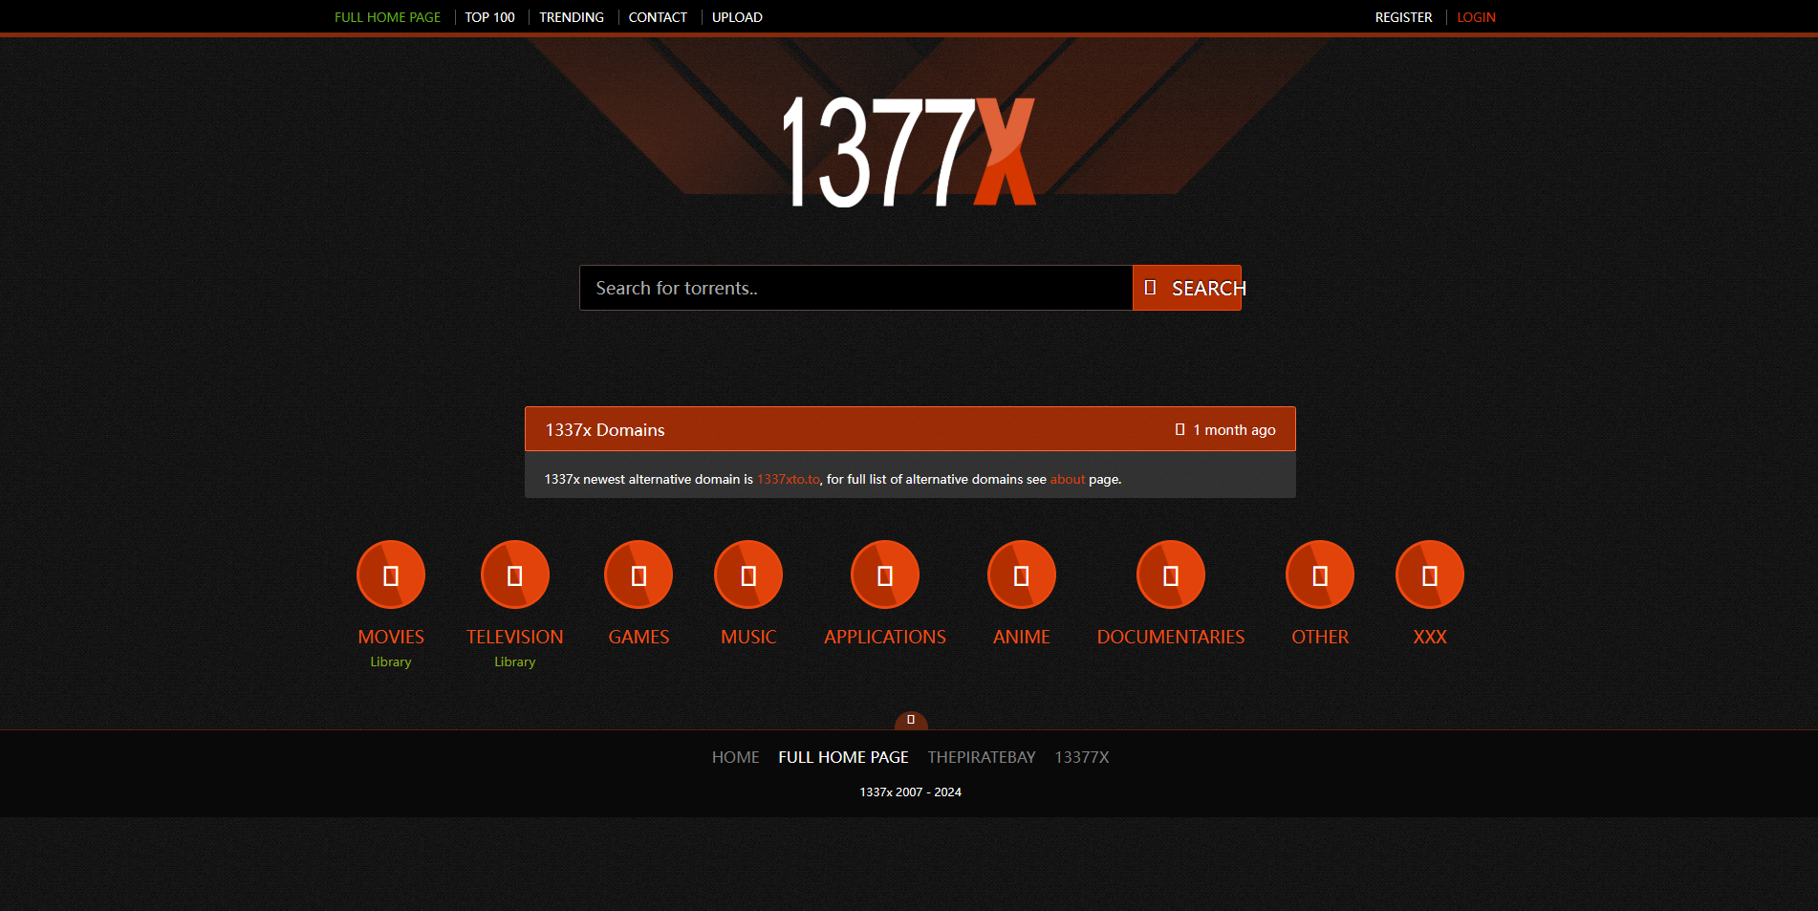Open TRENDING in top navigation
This screenshot has height=911, width=1818.
[572, 17]
